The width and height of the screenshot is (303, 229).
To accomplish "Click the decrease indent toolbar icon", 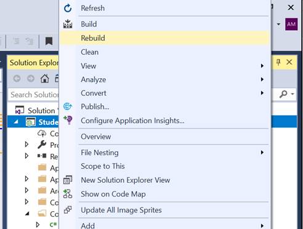I will [x=17, y=41].
